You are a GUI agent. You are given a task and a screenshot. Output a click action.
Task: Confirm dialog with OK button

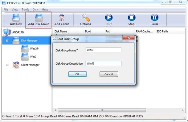77,74
